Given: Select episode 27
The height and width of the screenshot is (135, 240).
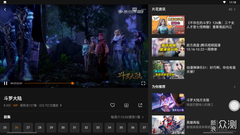Looking at the screenshot, I should (28, 127).
